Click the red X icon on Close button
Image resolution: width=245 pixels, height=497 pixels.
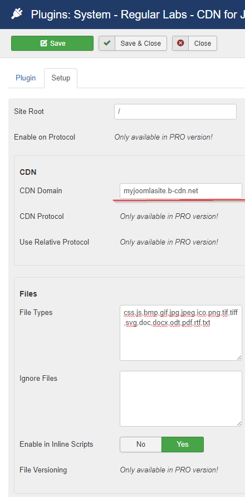click(x=180, y=43)
